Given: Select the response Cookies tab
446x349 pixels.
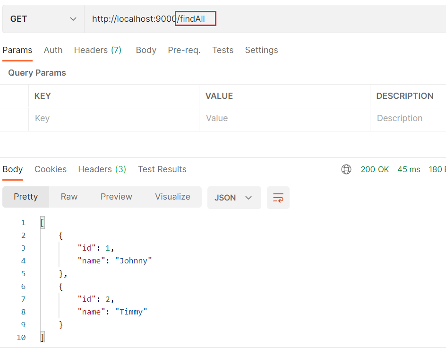Looking at the screenshot, I should [51, 169].
